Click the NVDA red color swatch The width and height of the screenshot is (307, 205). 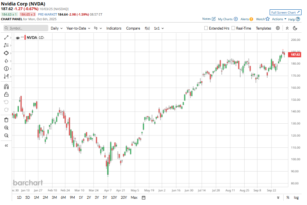pos(25,37)
